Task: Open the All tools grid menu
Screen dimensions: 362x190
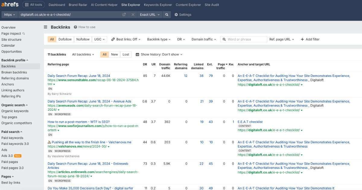Action: (x=33, y=5)
